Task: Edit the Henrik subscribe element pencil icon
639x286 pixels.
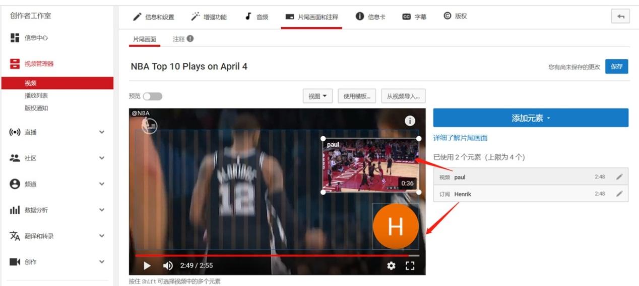Action: [619, 194]
